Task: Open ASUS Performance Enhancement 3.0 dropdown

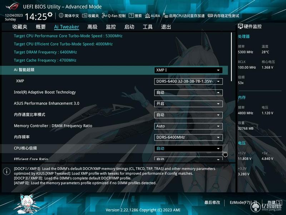Action: pyautogui.click(x=188, y=104)
